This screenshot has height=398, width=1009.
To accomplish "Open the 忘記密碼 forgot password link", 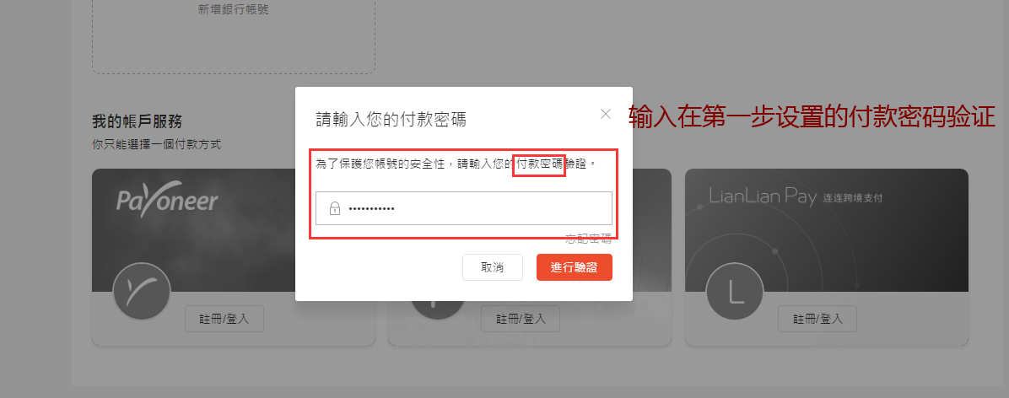I will coord(588,239).
